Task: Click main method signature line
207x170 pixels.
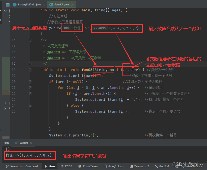Action: [84, 10]
